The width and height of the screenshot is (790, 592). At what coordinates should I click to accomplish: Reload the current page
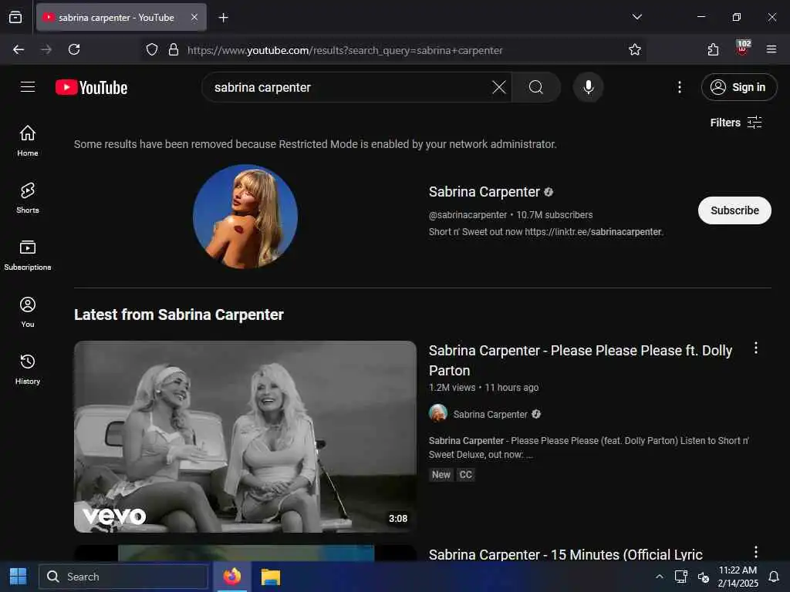click(74, 49)
